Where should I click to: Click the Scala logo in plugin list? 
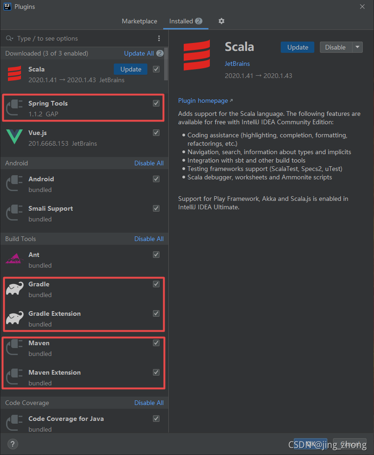(x=14, y=73)
